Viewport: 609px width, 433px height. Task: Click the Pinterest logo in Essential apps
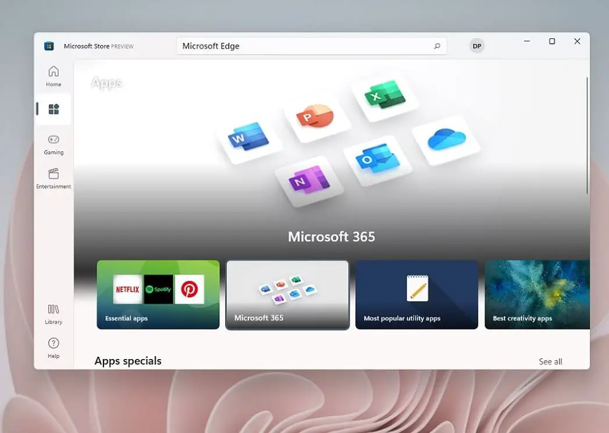[x=190, y=289]
